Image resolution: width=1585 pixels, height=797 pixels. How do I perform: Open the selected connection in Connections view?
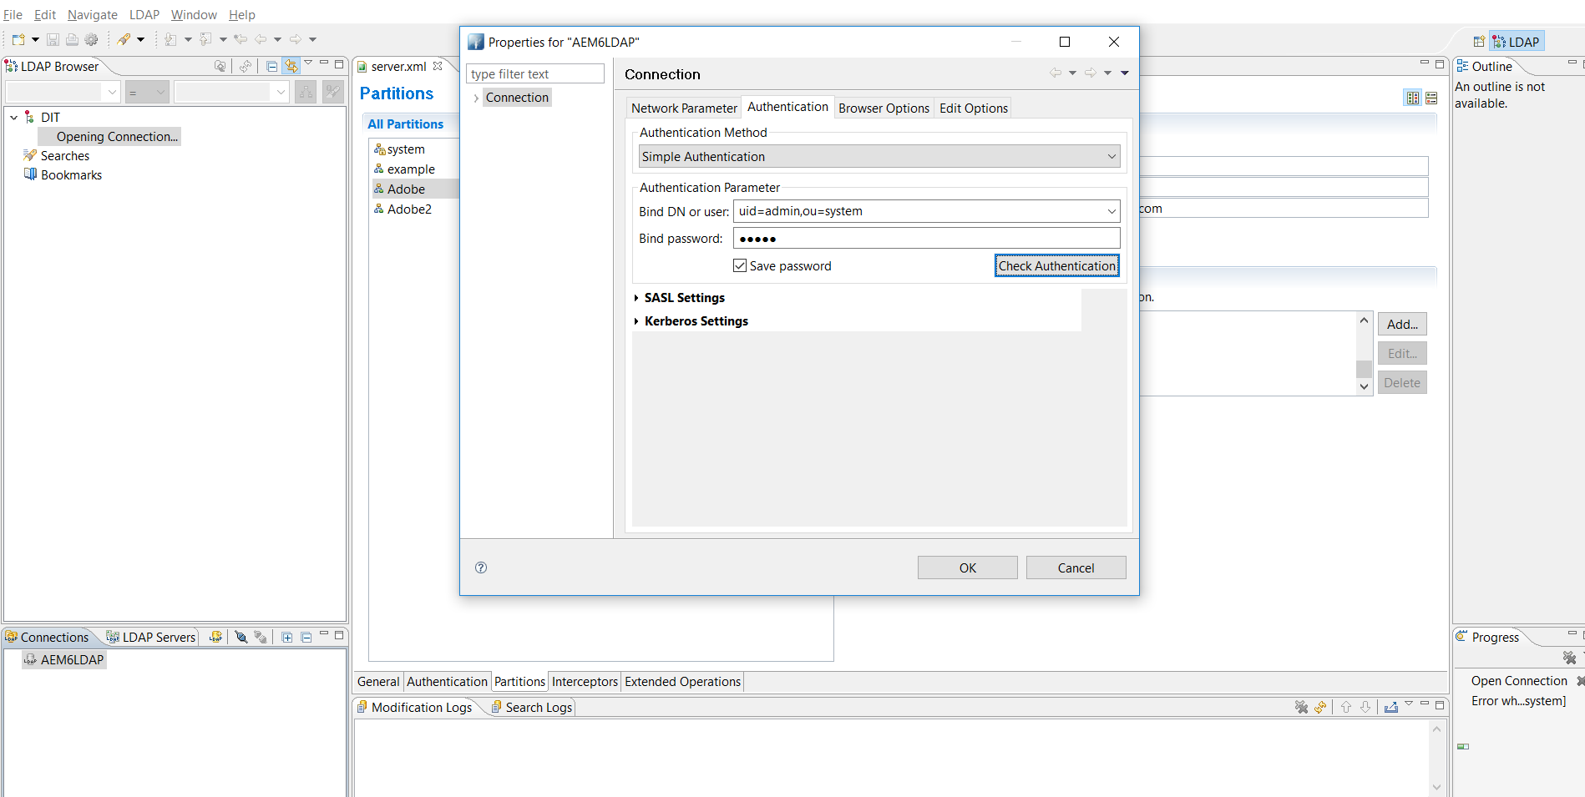pyautogui.click(x=241, y=636)
